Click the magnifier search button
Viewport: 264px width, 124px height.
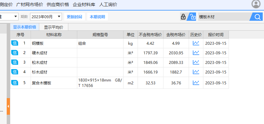point(257,17)
